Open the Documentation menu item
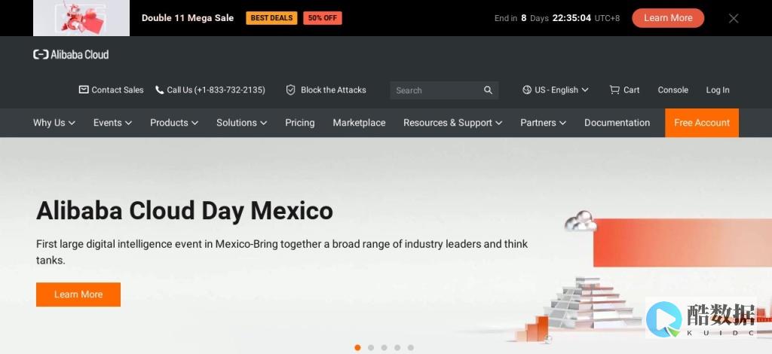772x354 pixels. [617, 123]
